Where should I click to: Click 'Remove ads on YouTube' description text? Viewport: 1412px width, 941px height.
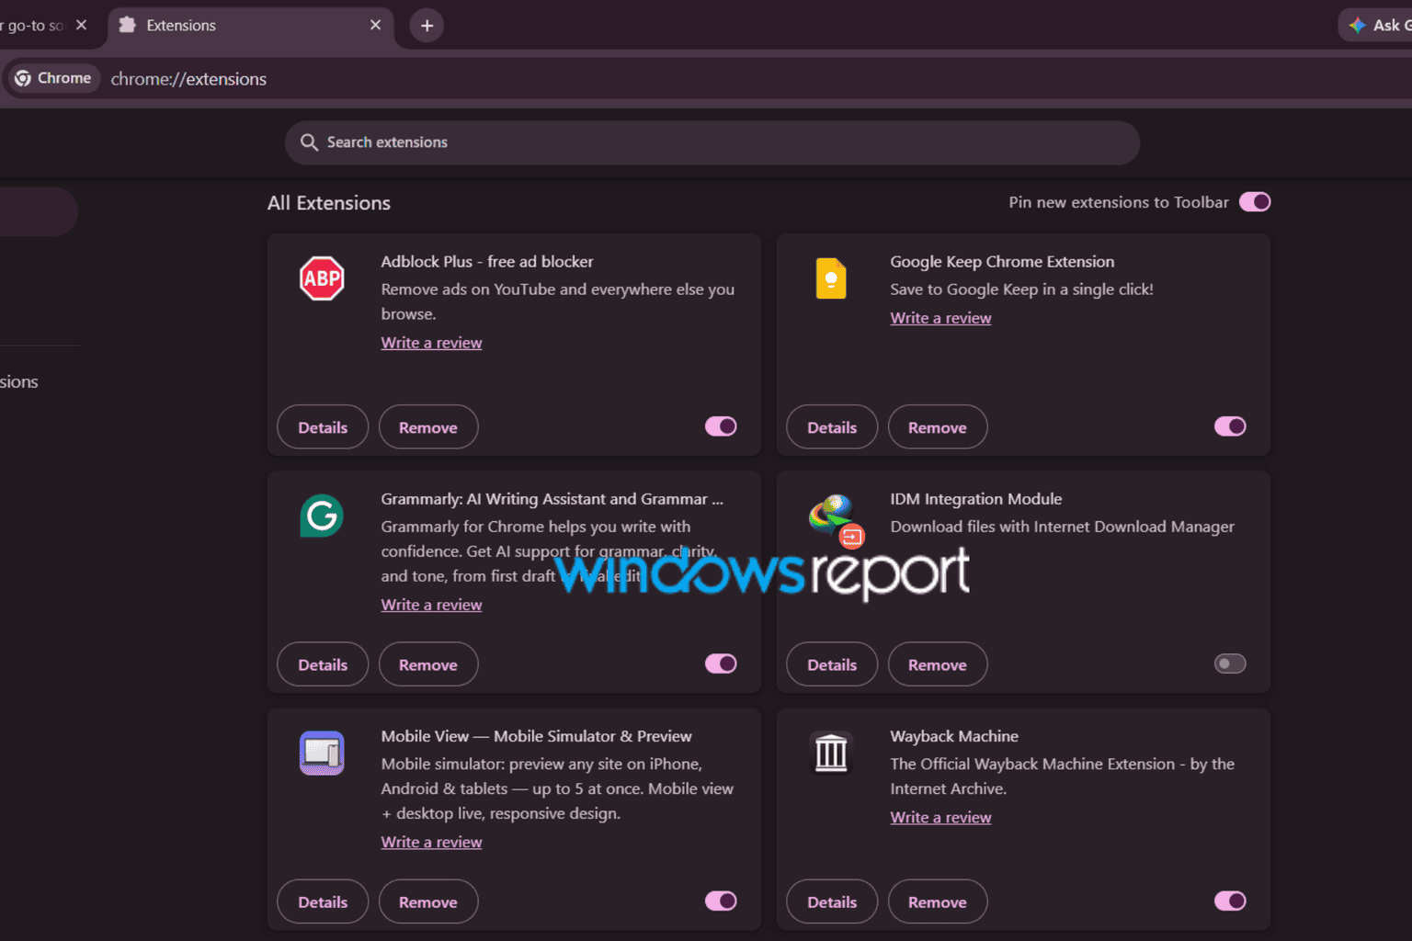click(x=558, y=301)
